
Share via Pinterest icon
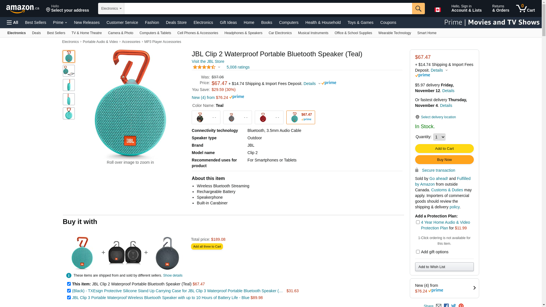461,305
